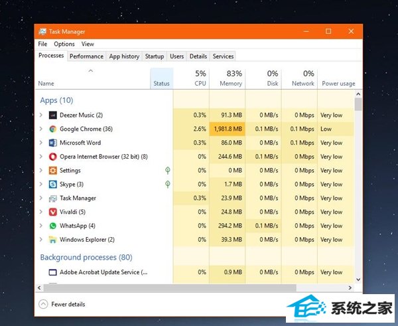The height and width of the screenshot is (326, 398).
Task: Click the suspended leaf icon on Skype row
Action: click(168, 184)
